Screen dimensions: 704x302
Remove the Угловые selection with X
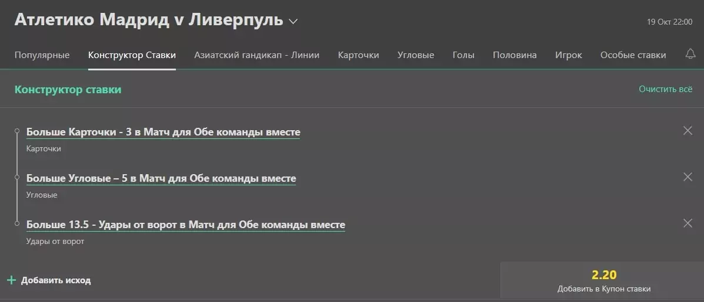point(688,177)
